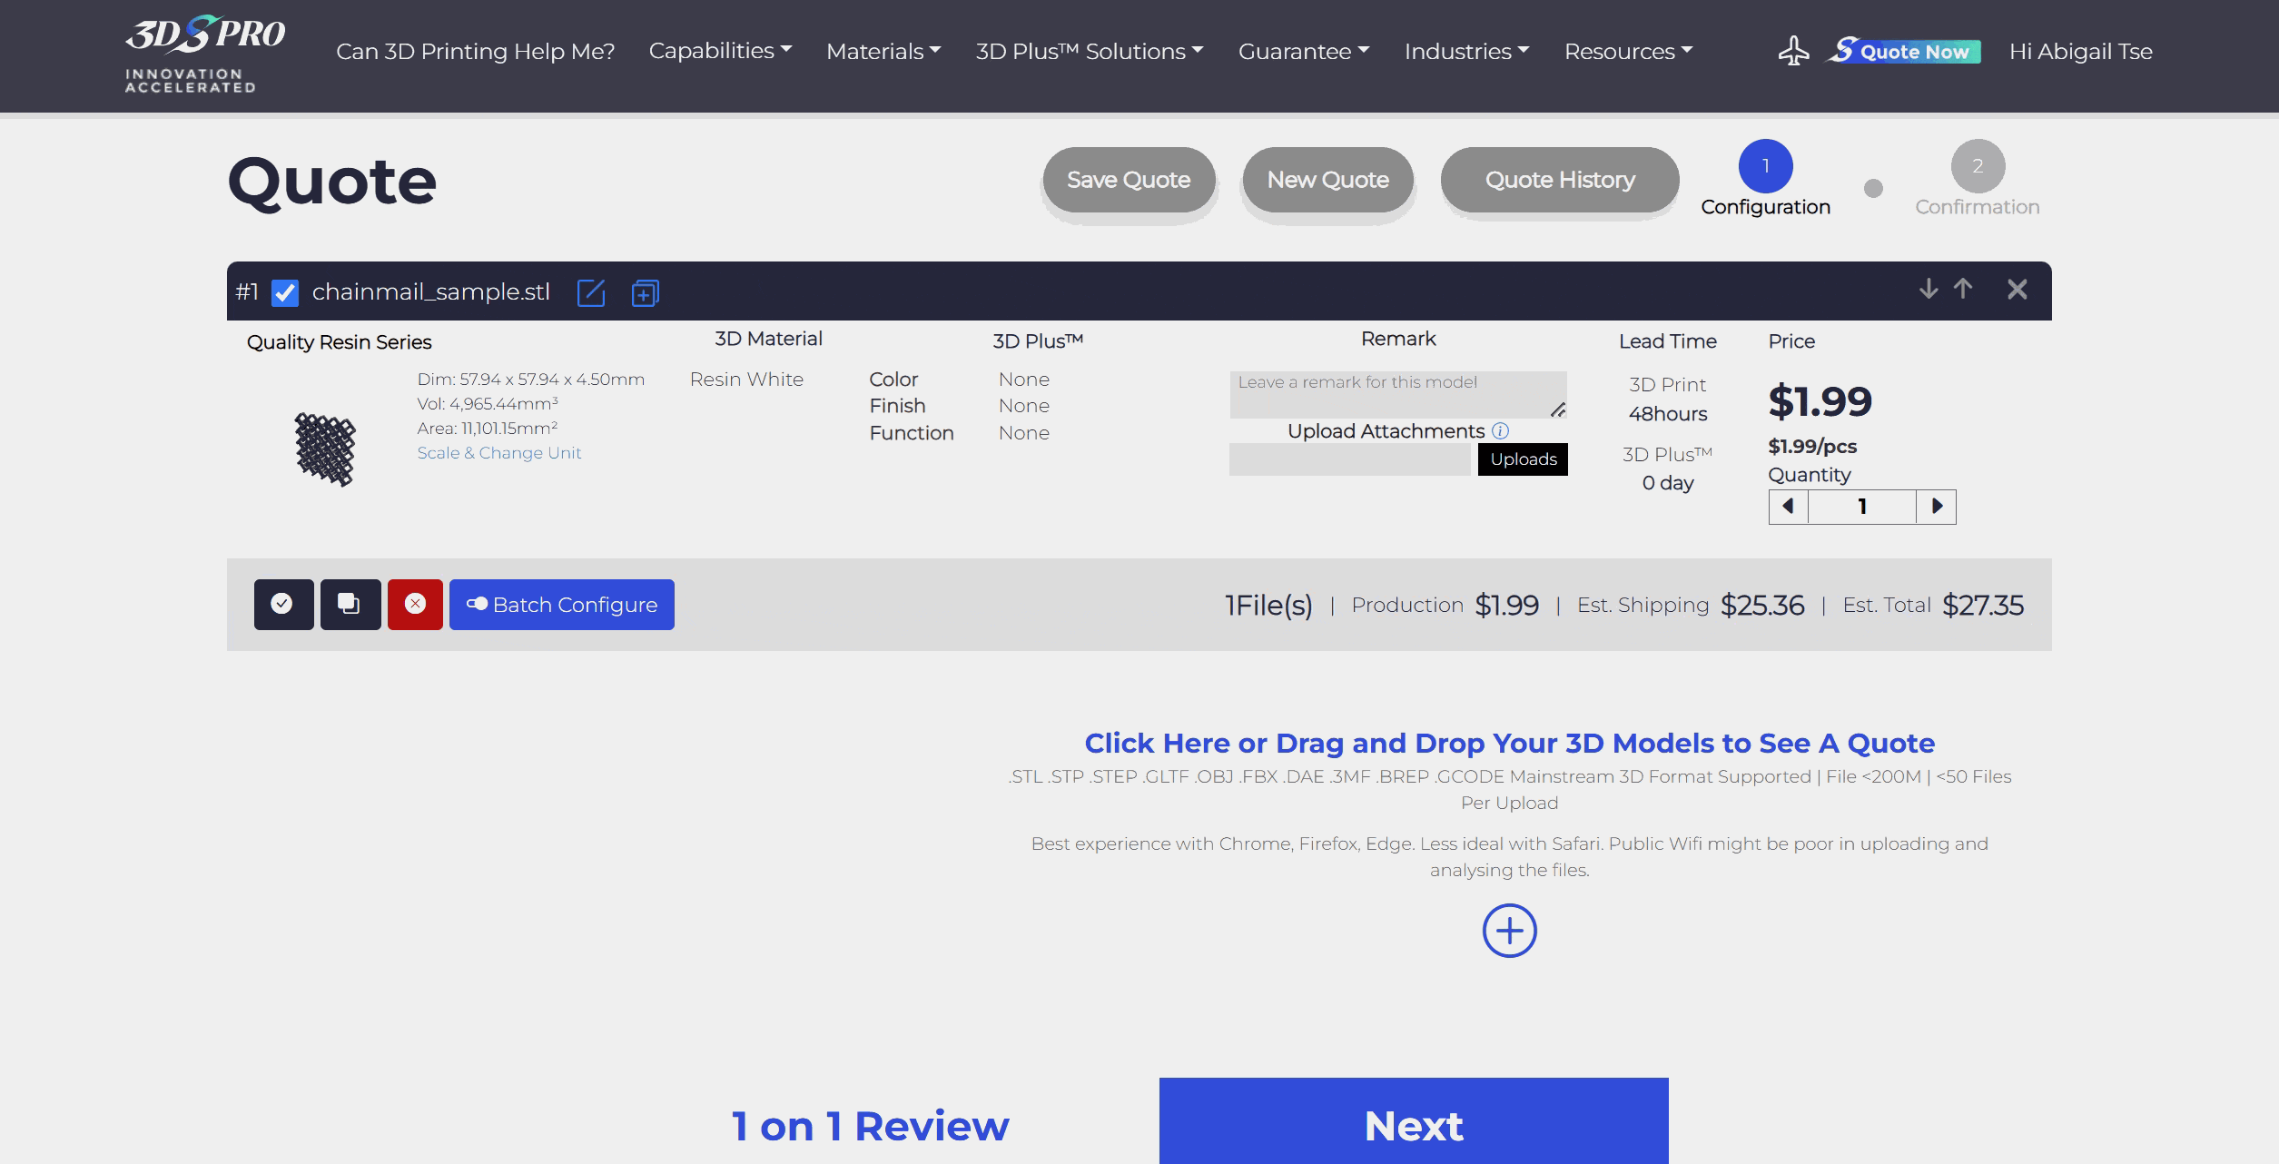Open the 3DSPRO logo homepage

204,54
